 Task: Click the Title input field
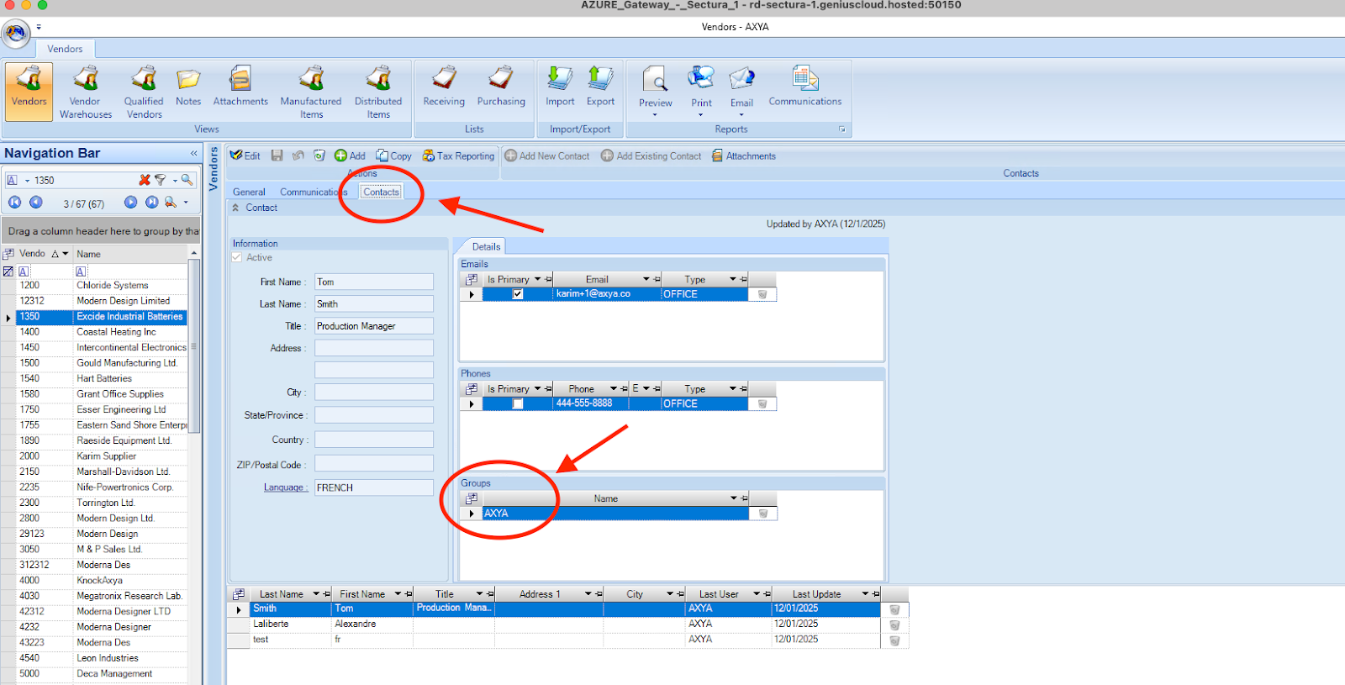pyautogui.click(x=374, y=326)
